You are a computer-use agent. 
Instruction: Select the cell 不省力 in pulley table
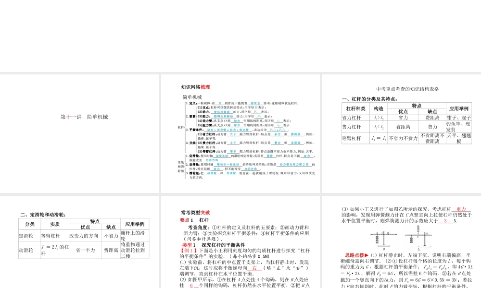[x=111, y=236]
